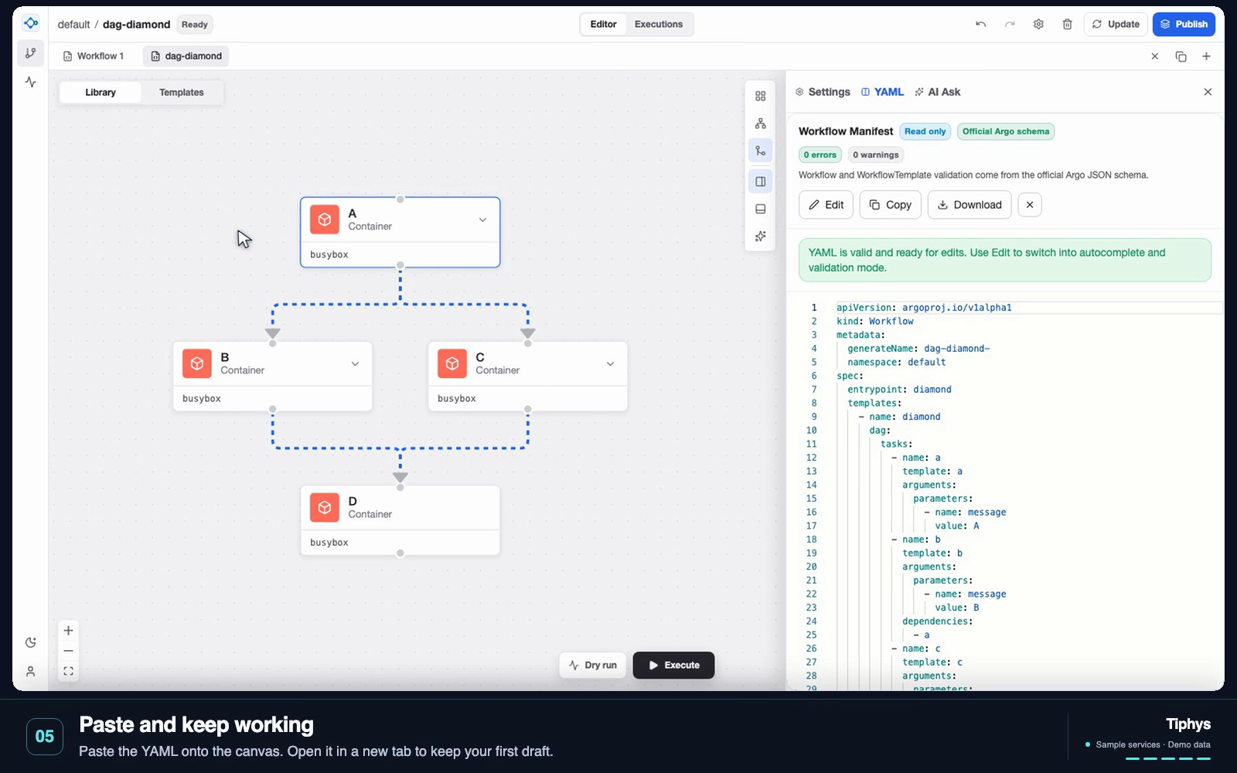Toggle dark mode moon icon
This screenshot has width=1237, height=773.
click(30, 642)
